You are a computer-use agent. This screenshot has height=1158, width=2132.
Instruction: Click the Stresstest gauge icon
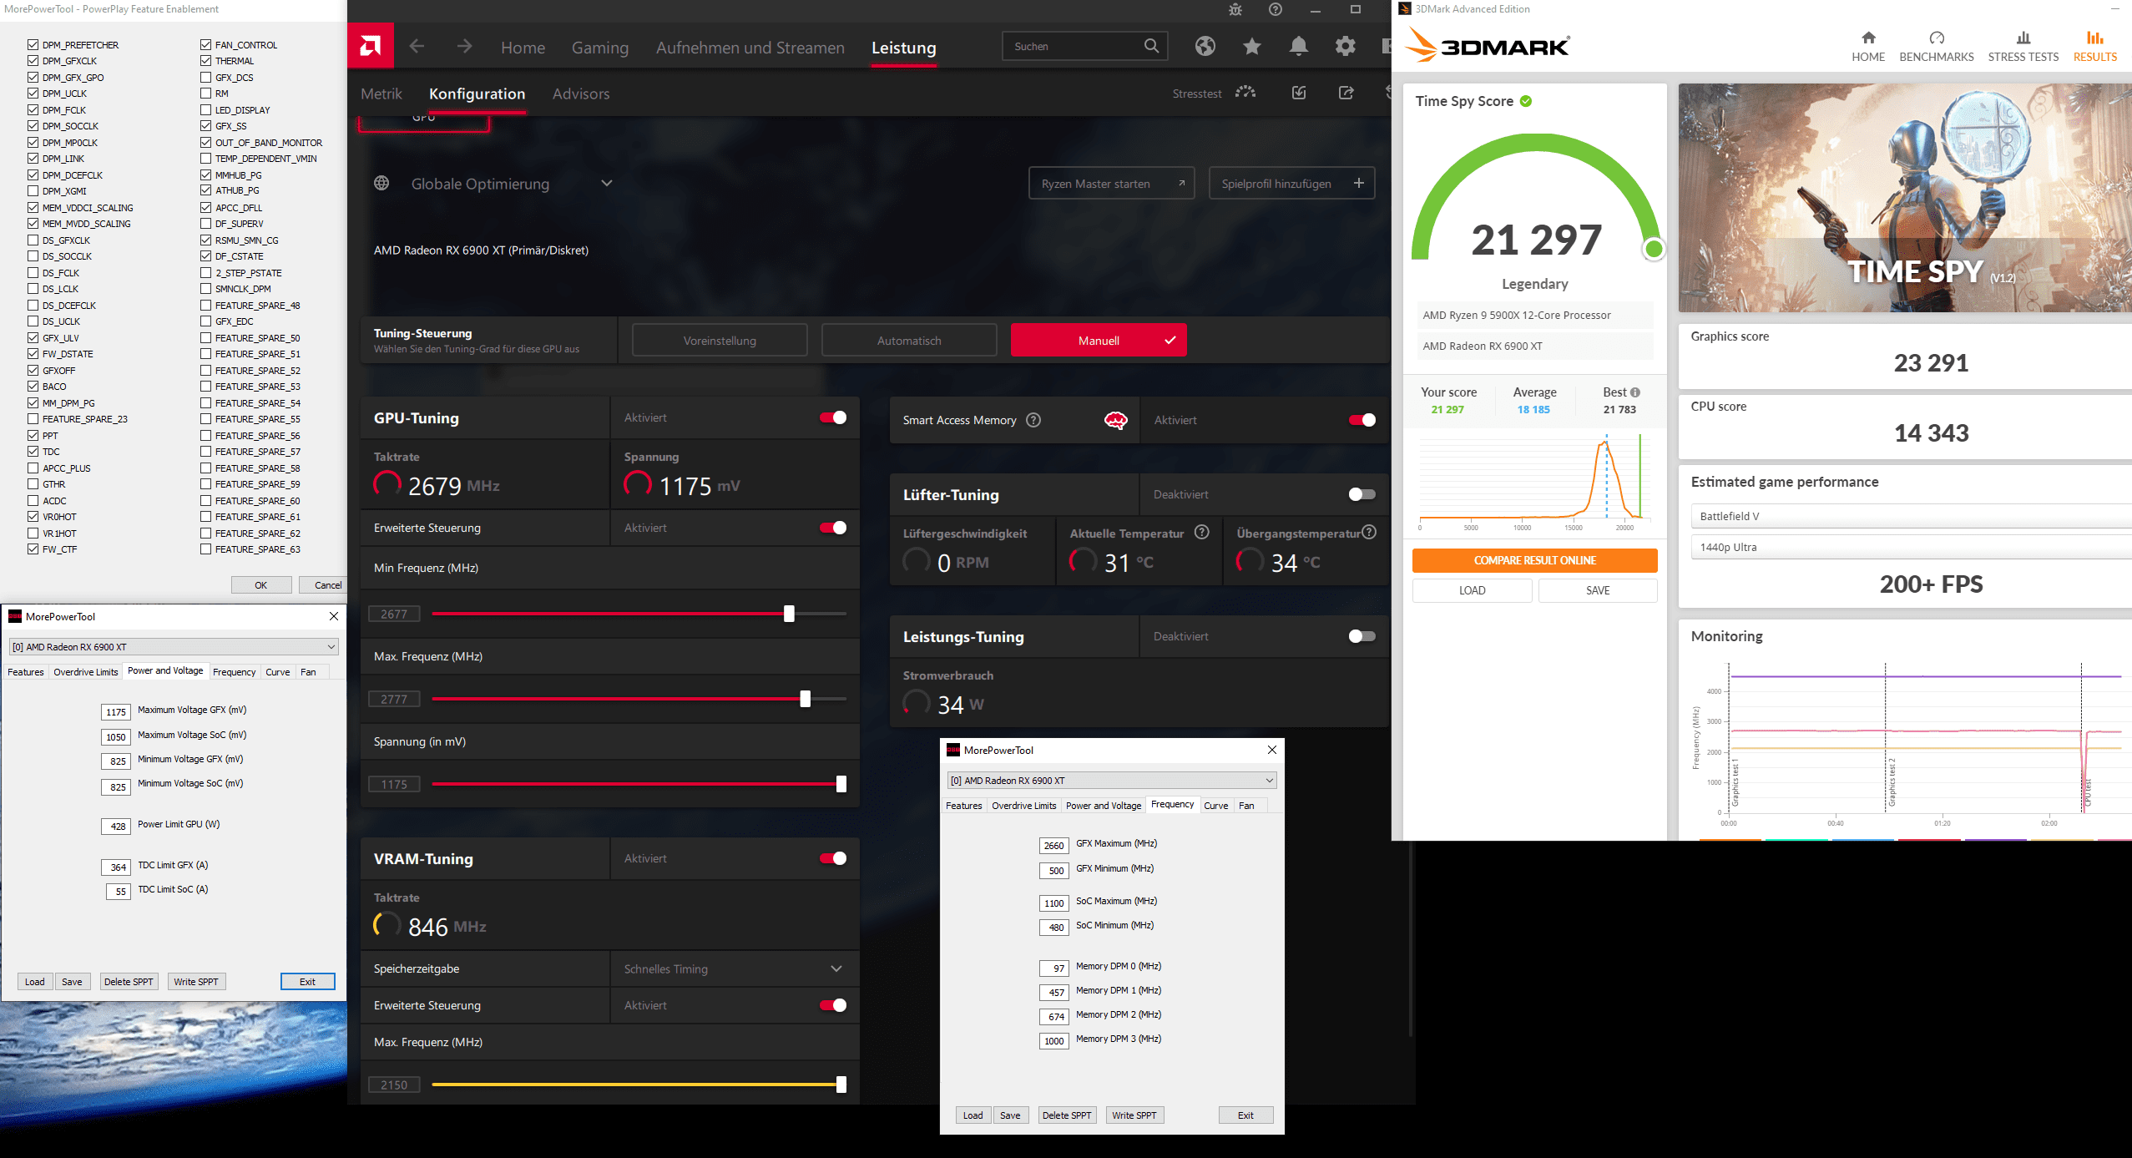pyautogui.click(x=1245, y=93)
